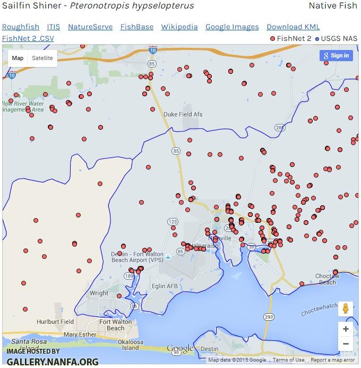Open the Terms of Use link
Screen dimensions: 361x368
tap(288, 360)
